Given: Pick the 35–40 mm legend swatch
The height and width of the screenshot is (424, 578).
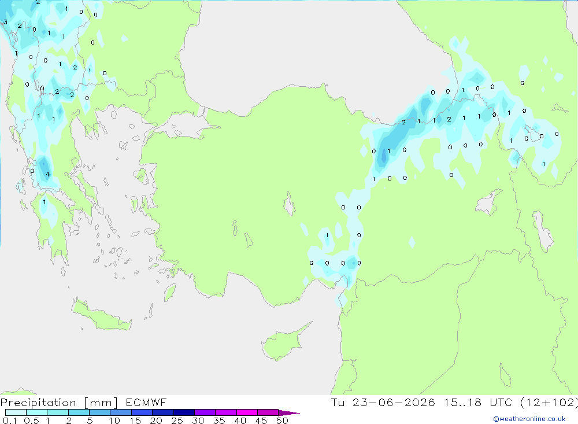Looking at the screenshot, I should pyautogui.click(x=226, y=412).
